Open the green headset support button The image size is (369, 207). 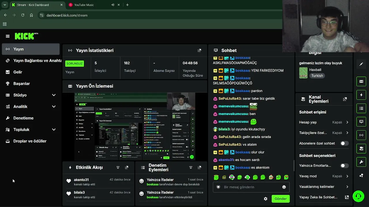358,196
